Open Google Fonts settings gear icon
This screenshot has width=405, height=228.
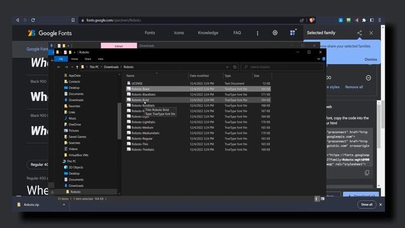pos(275,33)
